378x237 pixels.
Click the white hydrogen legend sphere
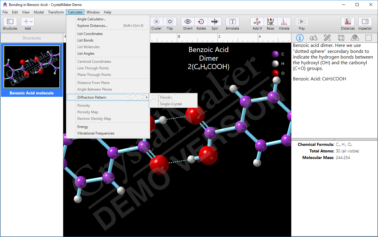275,64
